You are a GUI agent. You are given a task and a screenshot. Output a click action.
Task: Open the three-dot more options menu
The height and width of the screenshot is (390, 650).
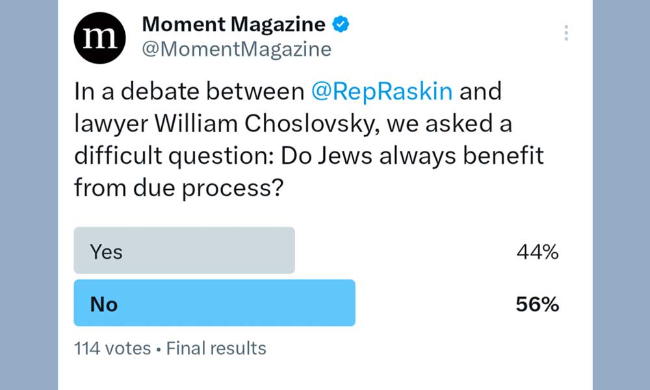[566, 32]
